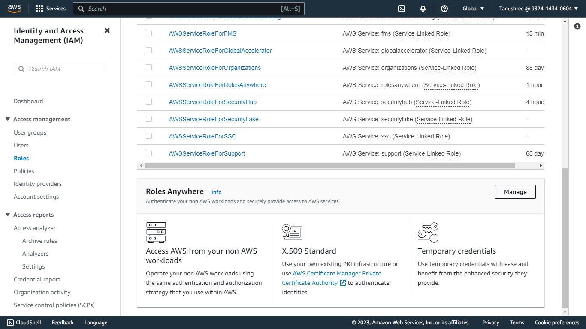Open the AWSServiceRoleForSupport role link

(x=207, y=153)
